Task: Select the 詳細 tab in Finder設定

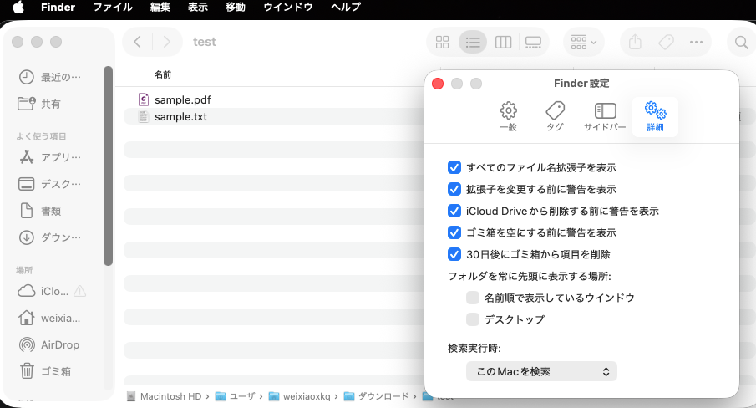Action: click(655, 117)
